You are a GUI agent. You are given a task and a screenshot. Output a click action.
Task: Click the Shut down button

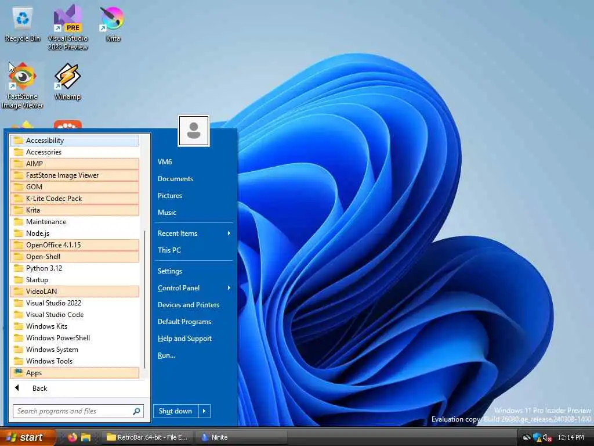(x=176, y=411)
